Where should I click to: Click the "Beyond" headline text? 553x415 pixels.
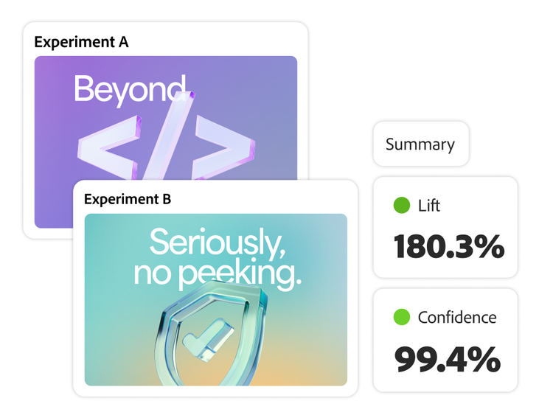[129, 90]
